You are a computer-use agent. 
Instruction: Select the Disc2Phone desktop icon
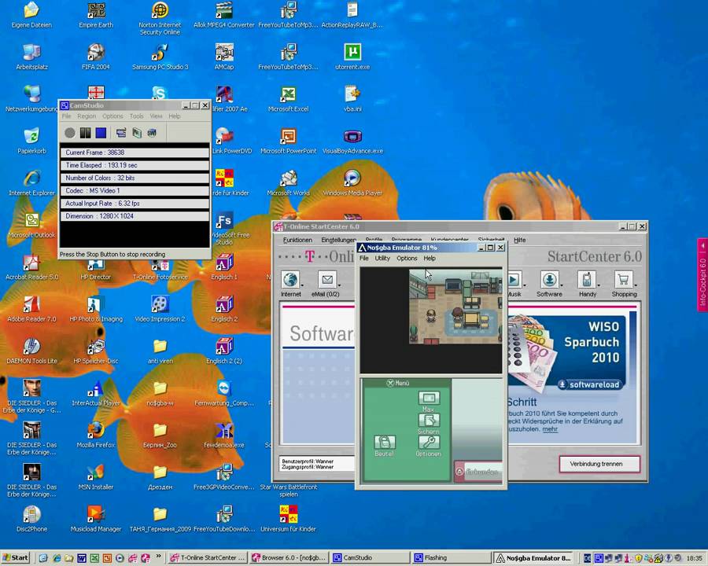click(x=31, y=518)
